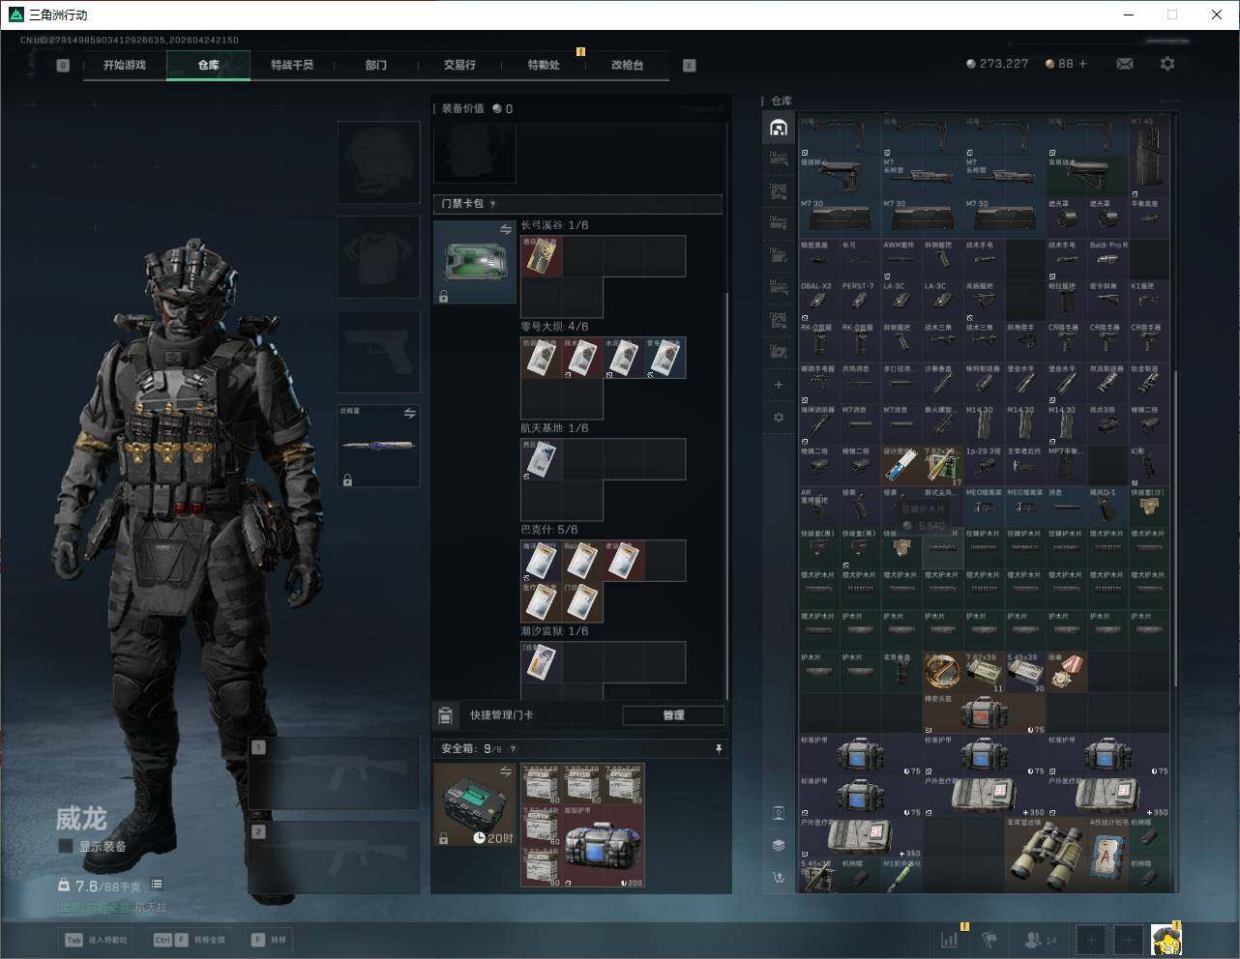Click the empty helmet equipment slot
This screenshot has height=959, width=1240.
pyautogui.click(x=379, y=161)
